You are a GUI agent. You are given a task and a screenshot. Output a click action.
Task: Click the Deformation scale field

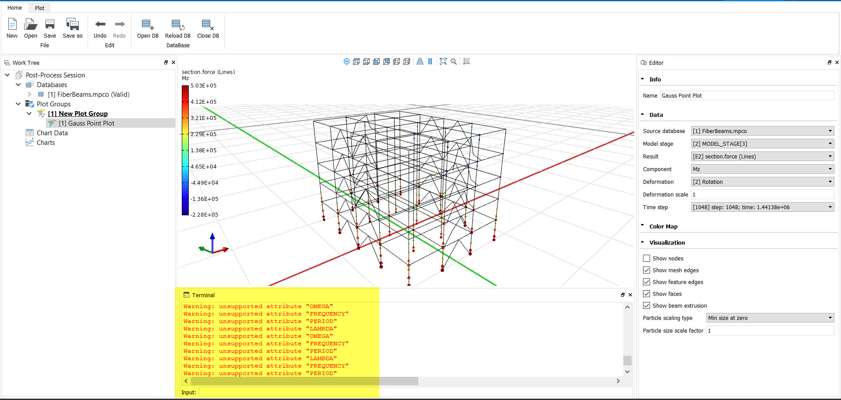(763, 194)
